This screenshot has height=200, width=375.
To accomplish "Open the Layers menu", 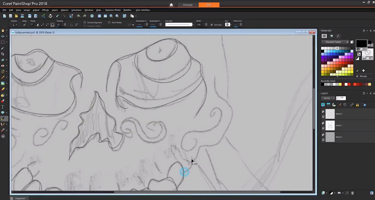I will click(x=55, y=10).
